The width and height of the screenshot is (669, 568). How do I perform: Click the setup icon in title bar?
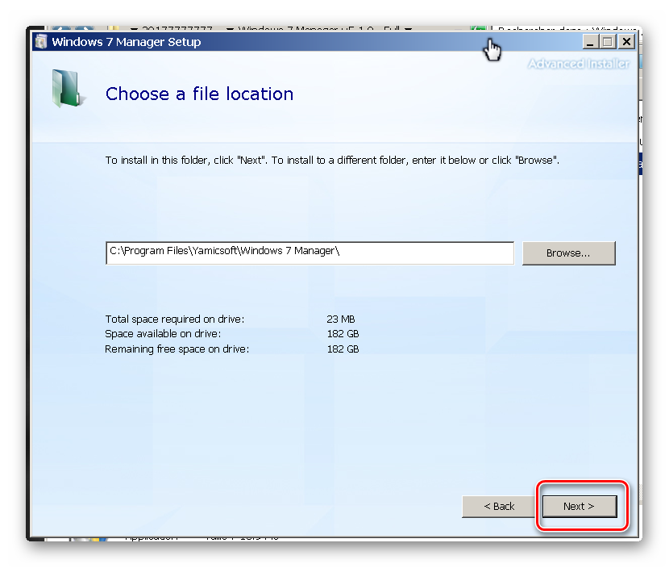pos(41,42)
